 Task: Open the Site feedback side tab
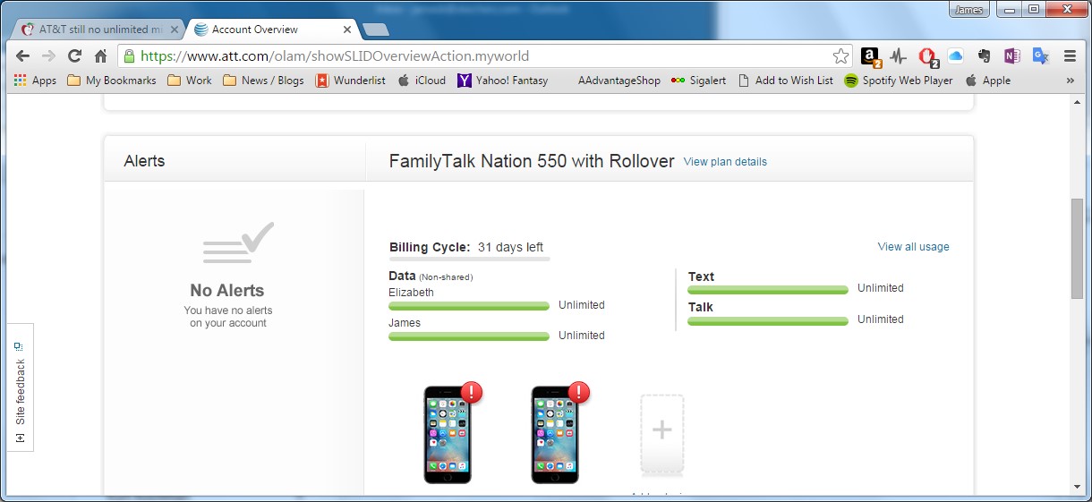20,387
